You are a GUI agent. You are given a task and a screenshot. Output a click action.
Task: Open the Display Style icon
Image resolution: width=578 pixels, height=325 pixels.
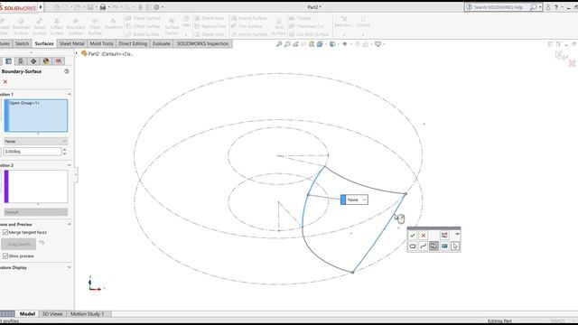coord(332,44)
